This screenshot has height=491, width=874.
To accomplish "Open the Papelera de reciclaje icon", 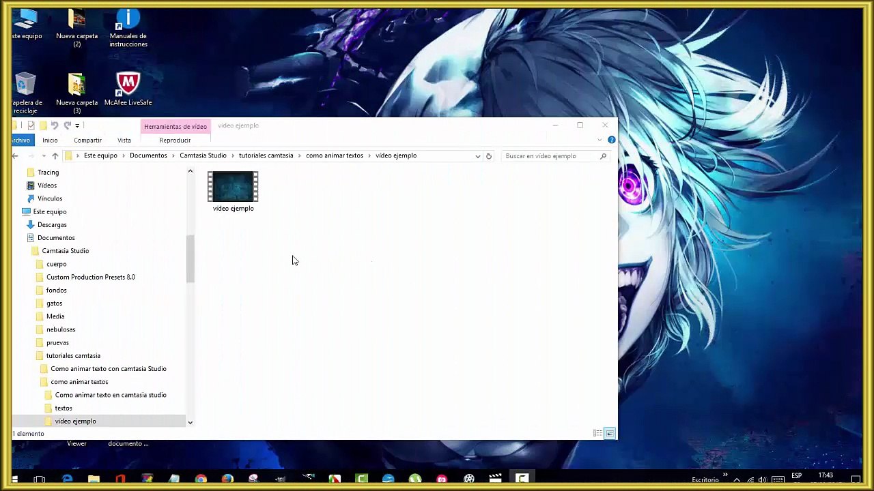I will [26, 93].
